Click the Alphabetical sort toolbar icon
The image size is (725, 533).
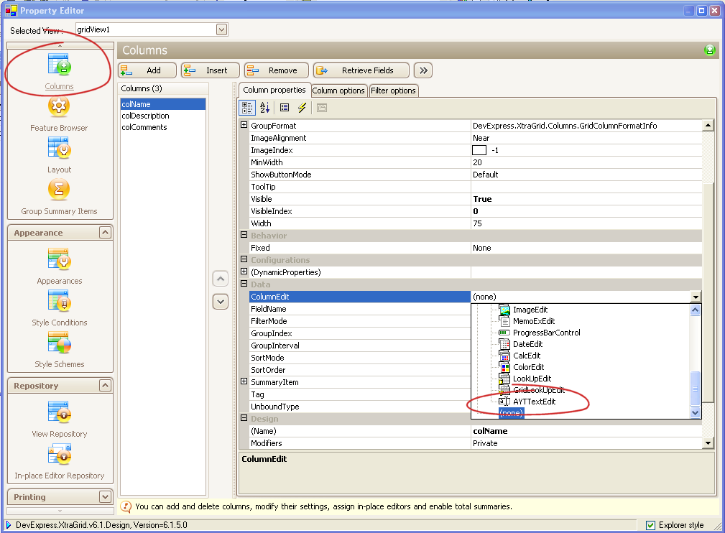click(264, 108)
